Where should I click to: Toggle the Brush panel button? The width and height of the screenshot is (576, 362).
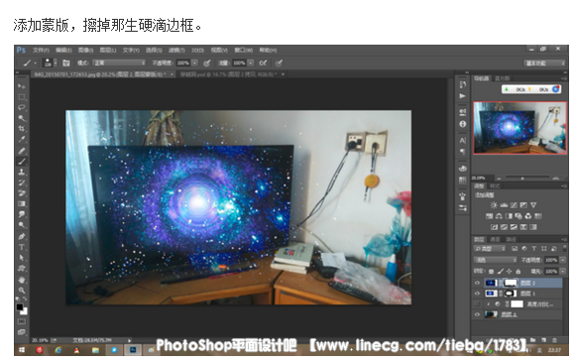[x=66, y=63]
